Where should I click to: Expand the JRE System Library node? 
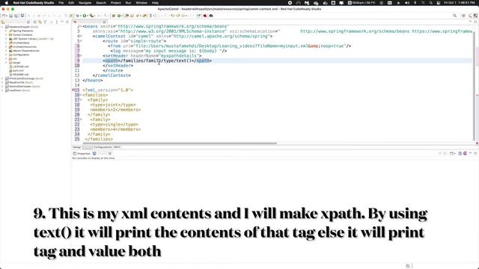click(x=6, y=39)
